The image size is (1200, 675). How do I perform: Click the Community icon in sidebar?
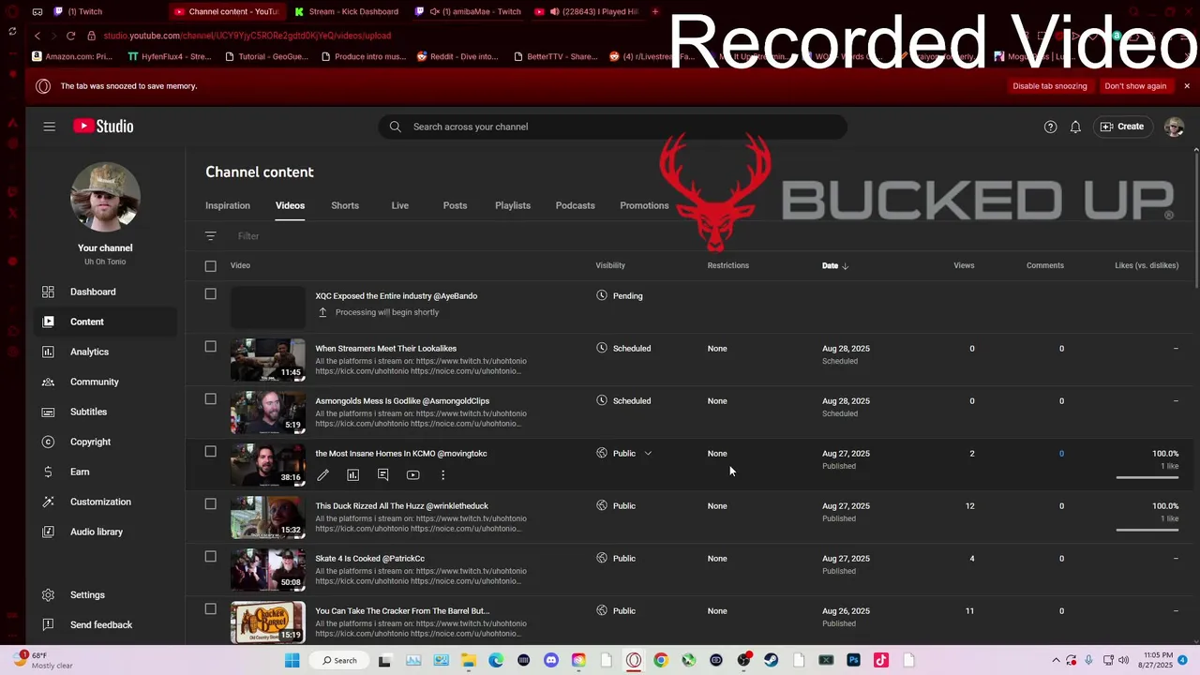click(49, 382)
